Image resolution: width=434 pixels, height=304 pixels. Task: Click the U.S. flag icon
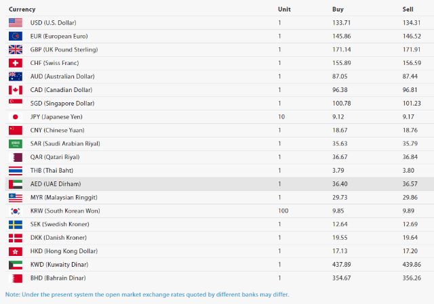[16, 22]
